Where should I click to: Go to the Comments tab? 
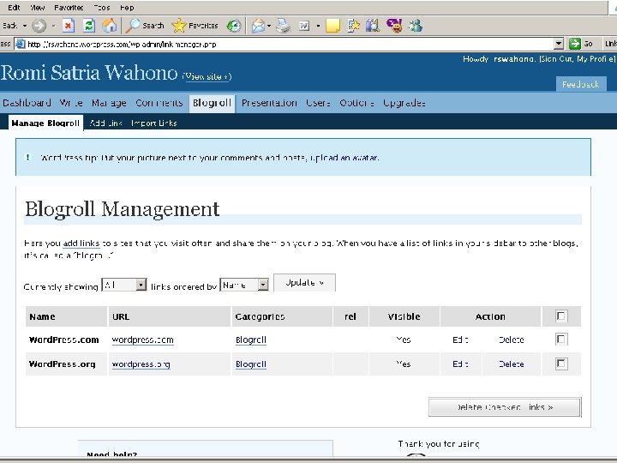pyautogui.click(x=159, y=103)
